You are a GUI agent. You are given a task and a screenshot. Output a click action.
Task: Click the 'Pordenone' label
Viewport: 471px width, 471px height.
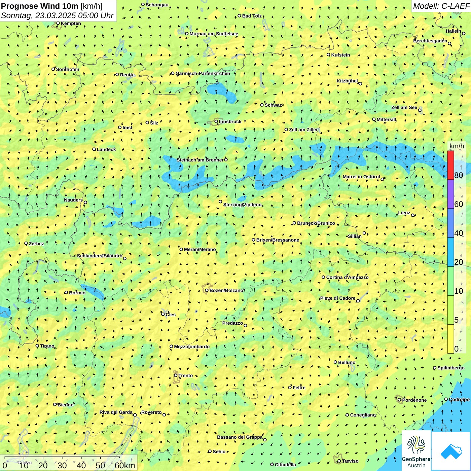point(414,400)
